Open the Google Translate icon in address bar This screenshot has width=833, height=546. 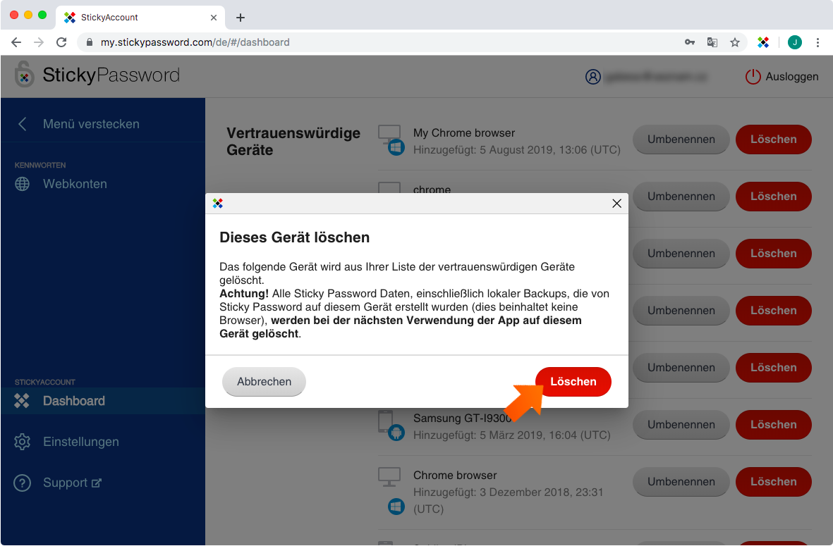pos(712,42)
